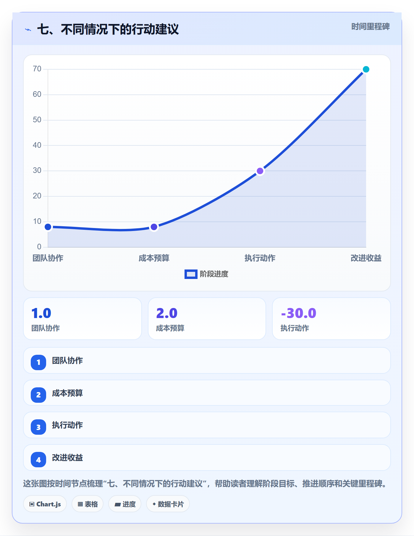Select the 2.0 成本预算 data card

[x=207, y=319]
